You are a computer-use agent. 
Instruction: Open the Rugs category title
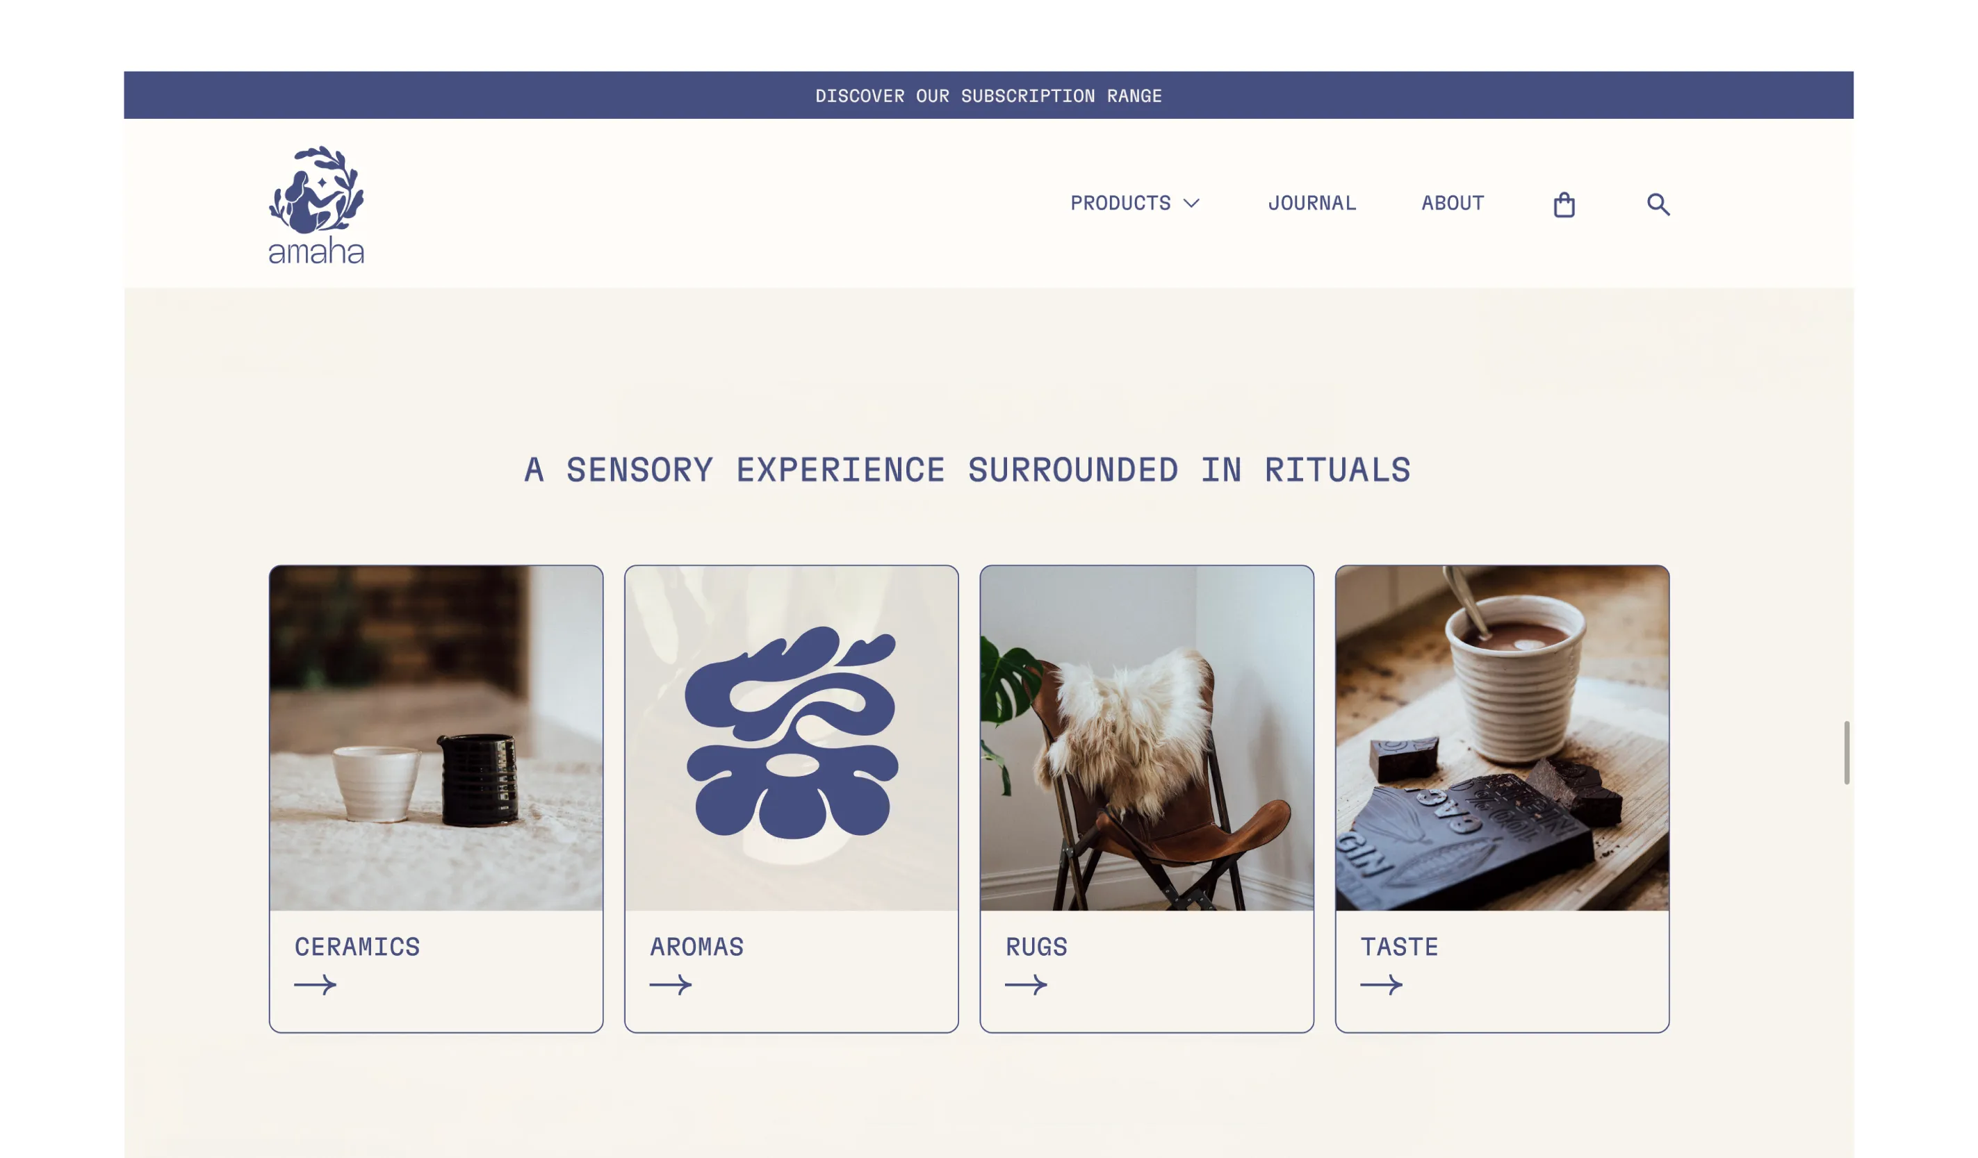tap(1036, 946)
